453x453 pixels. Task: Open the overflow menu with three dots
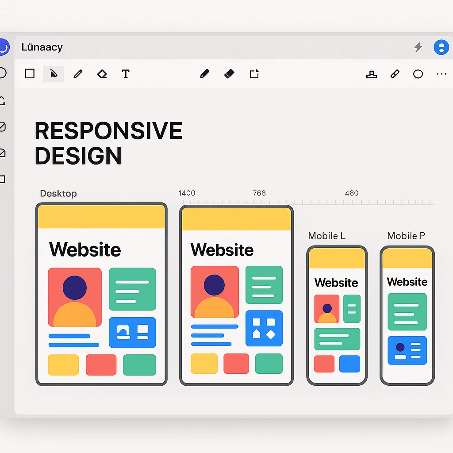point(441,74)
